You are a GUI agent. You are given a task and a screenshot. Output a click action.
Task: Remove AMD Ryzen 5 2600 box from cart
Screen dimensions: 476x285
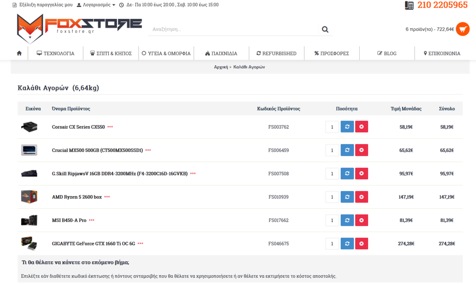pos(361,197)
